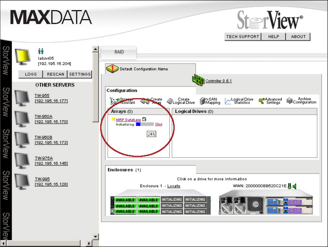Open the Storage Assistant wizard
Screen dimensions: 328x247
click(122, 101)
